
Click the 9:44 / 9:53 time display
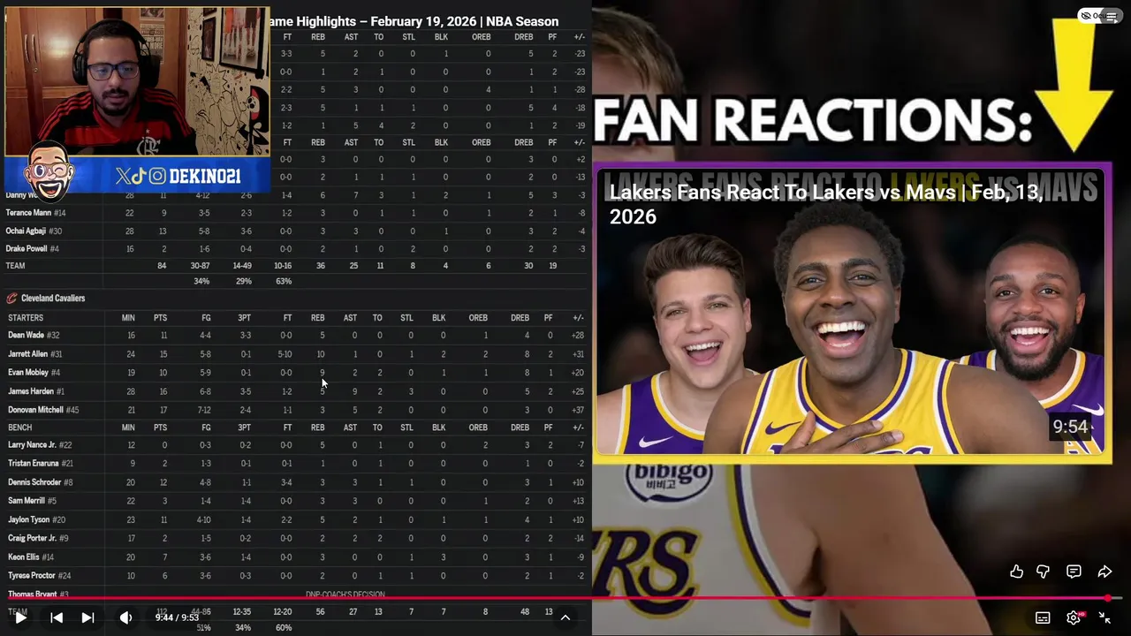pos(177,617)
